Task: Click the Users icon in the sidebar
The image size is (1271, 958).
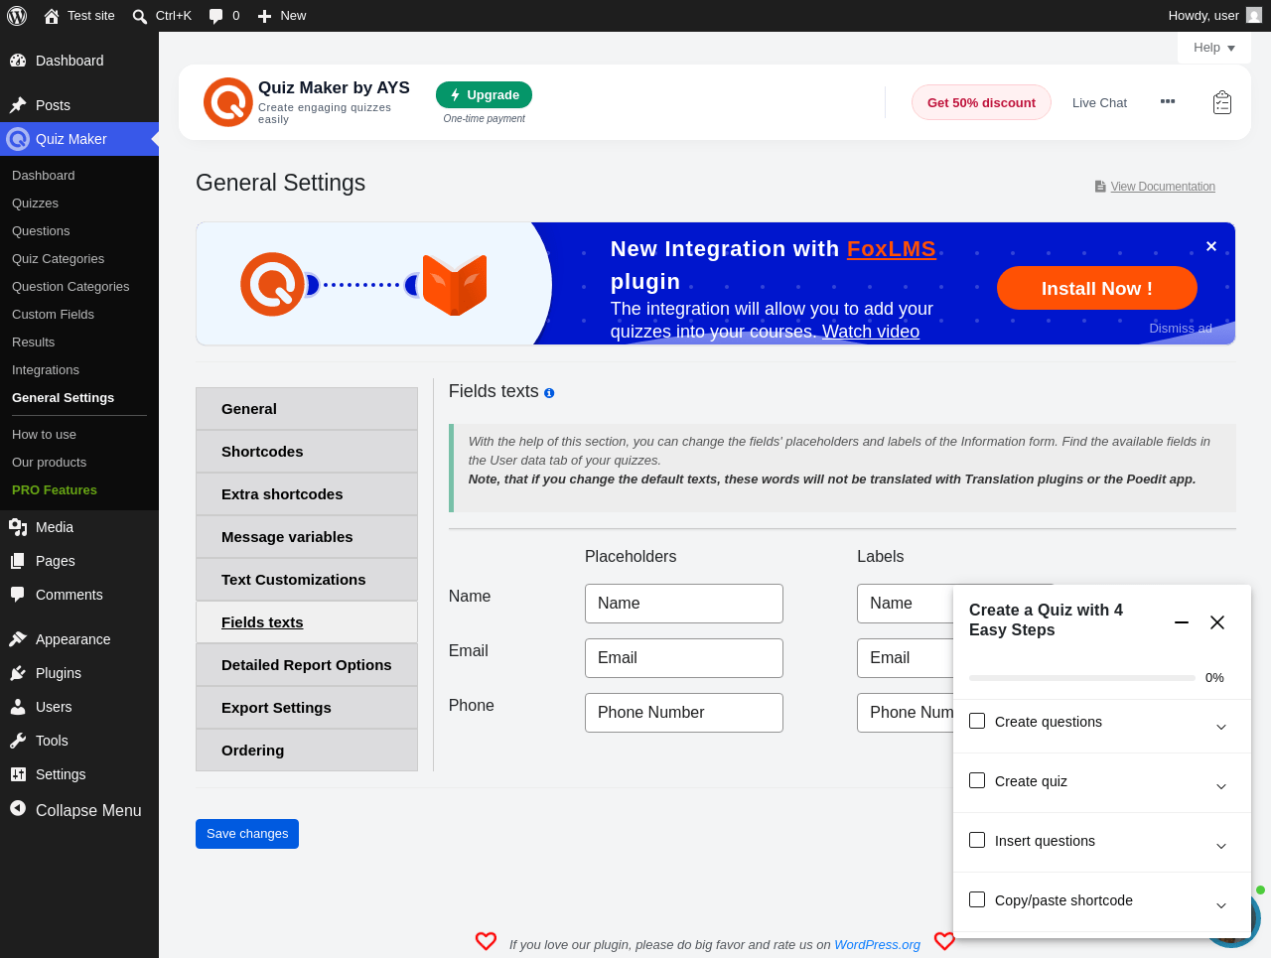Action: point(18,707)
